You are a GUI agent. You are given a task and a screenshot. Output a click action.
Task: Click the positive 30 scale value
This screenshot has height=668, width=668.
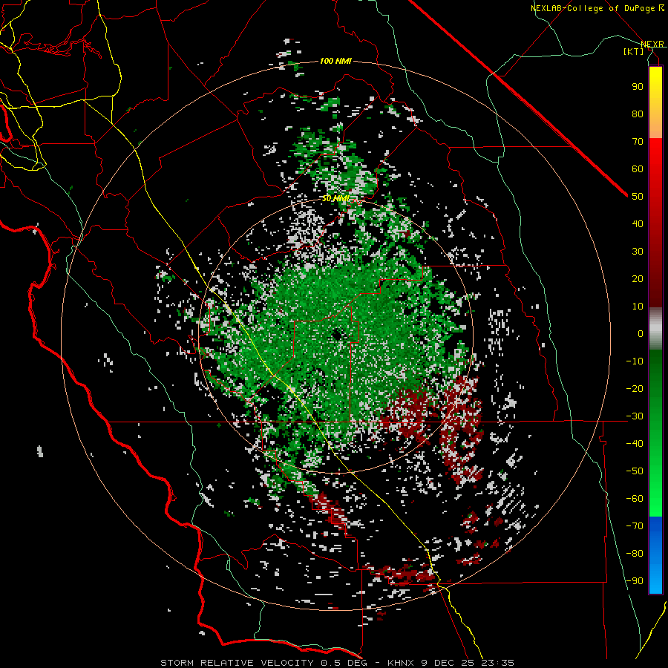pos(638,252)
